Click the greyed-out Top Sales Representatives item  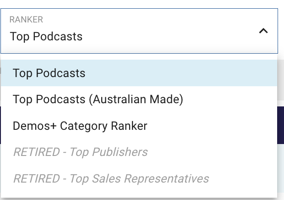tap(111, 178)
